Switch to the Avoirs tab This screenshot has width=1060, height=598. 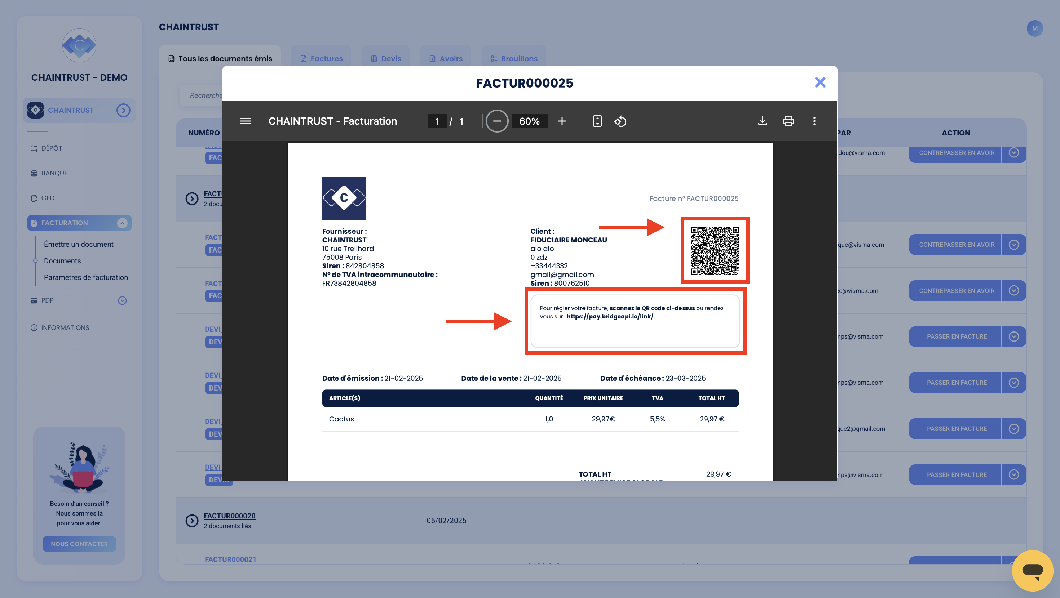click(x=446, y=58)
